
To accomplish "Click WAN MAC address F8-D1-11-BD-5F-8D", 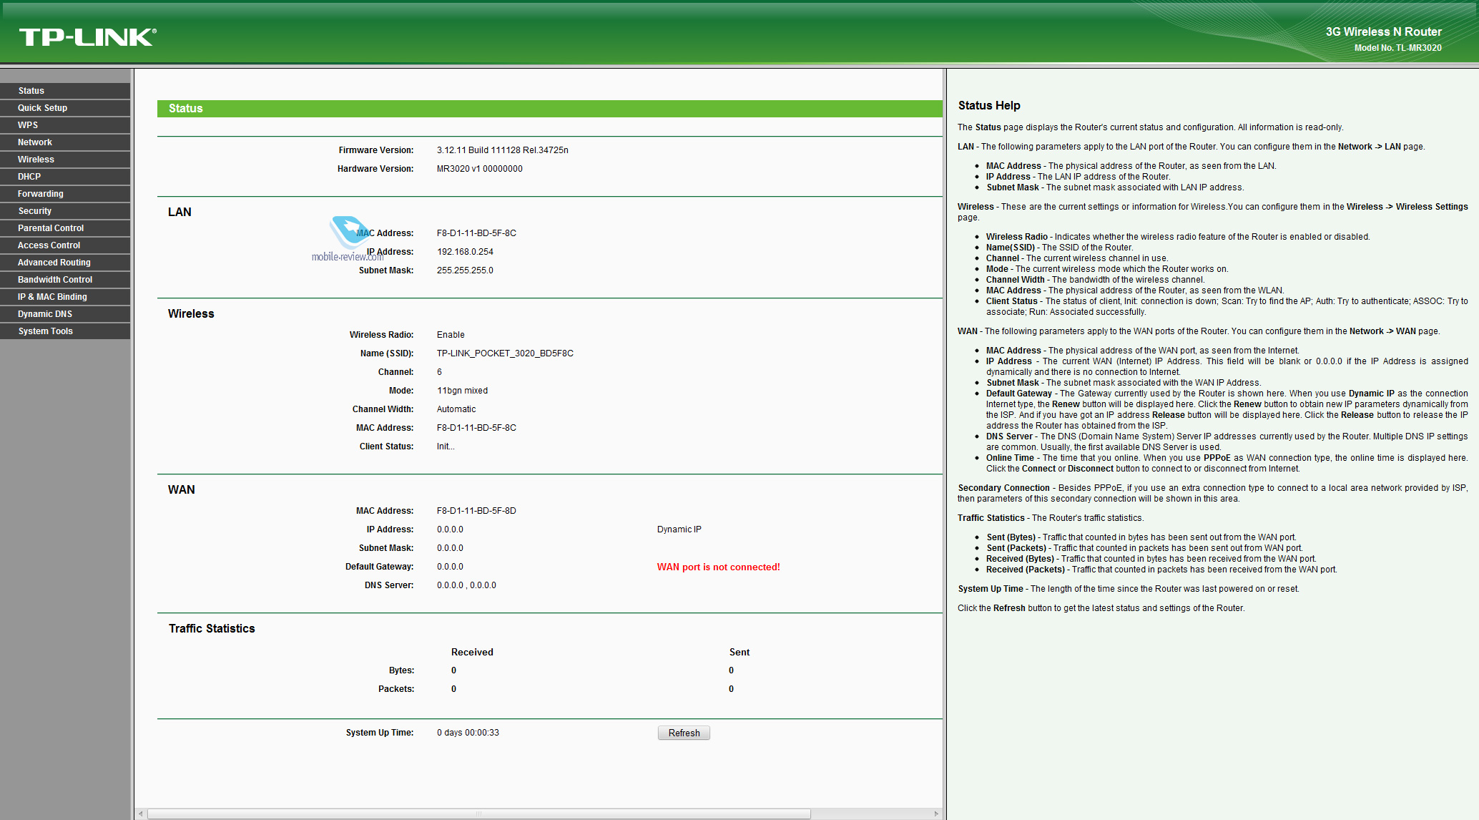I will point(476,511).
